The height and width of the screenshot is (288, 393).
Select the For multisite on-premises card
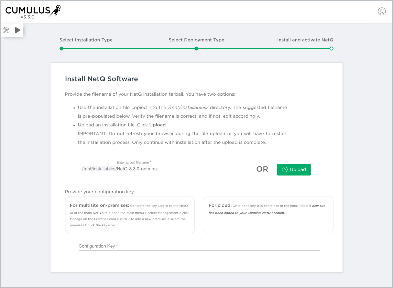pyautogui.click(x=130, y=215)
